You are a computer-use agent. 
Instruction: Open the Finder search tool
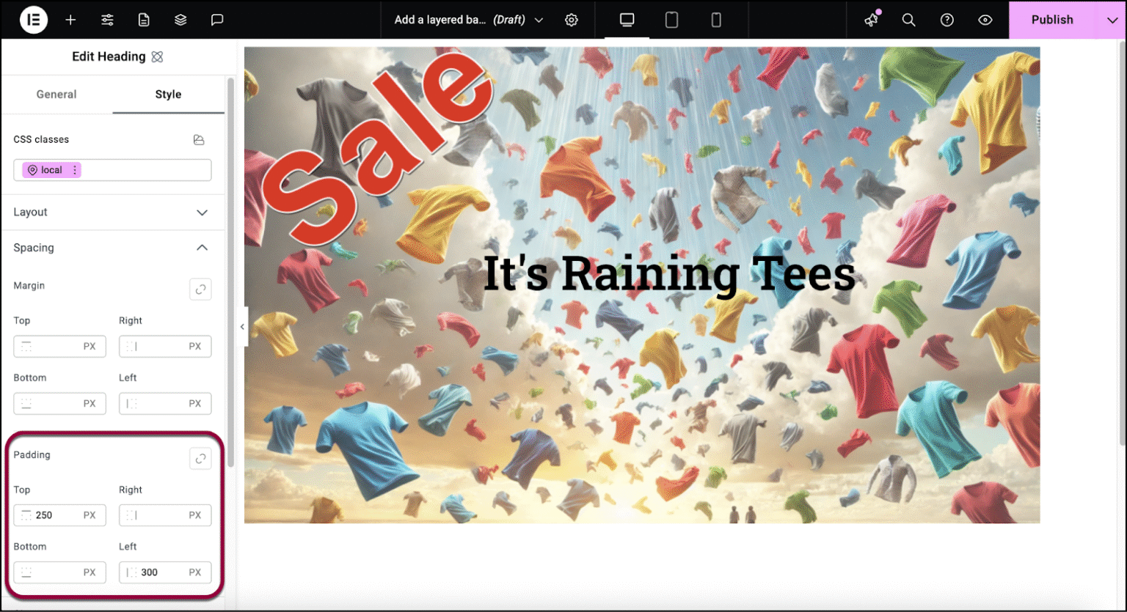908,20
